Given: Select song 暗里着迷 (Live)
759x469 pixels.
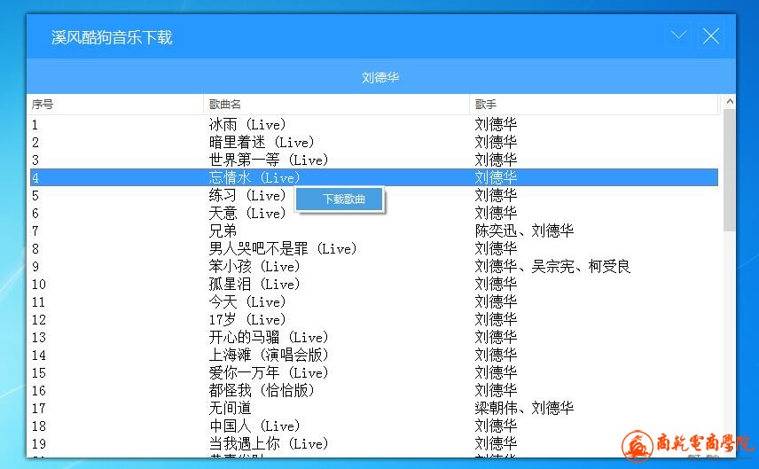Looking at the screenshot, I should click(x=262, y=143).
